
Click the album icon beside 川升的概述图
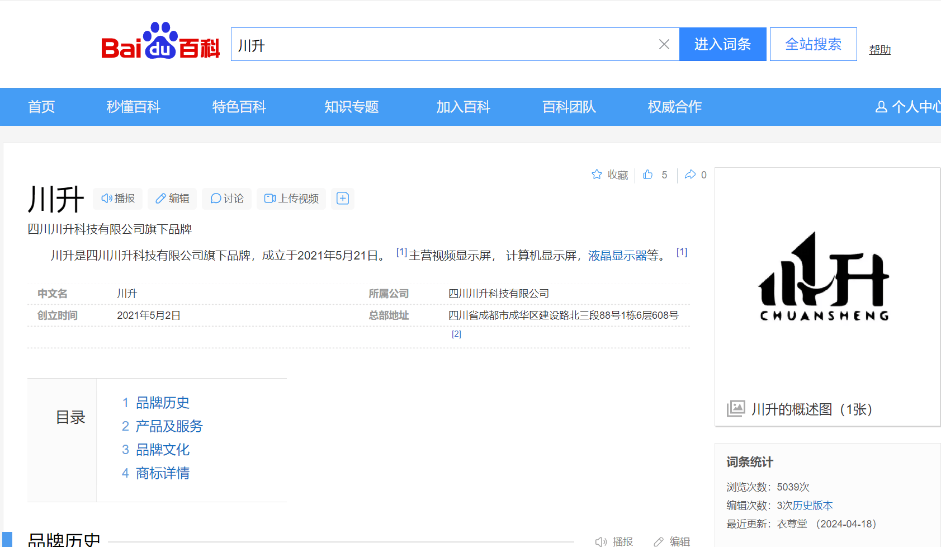(x=736, y=409)
